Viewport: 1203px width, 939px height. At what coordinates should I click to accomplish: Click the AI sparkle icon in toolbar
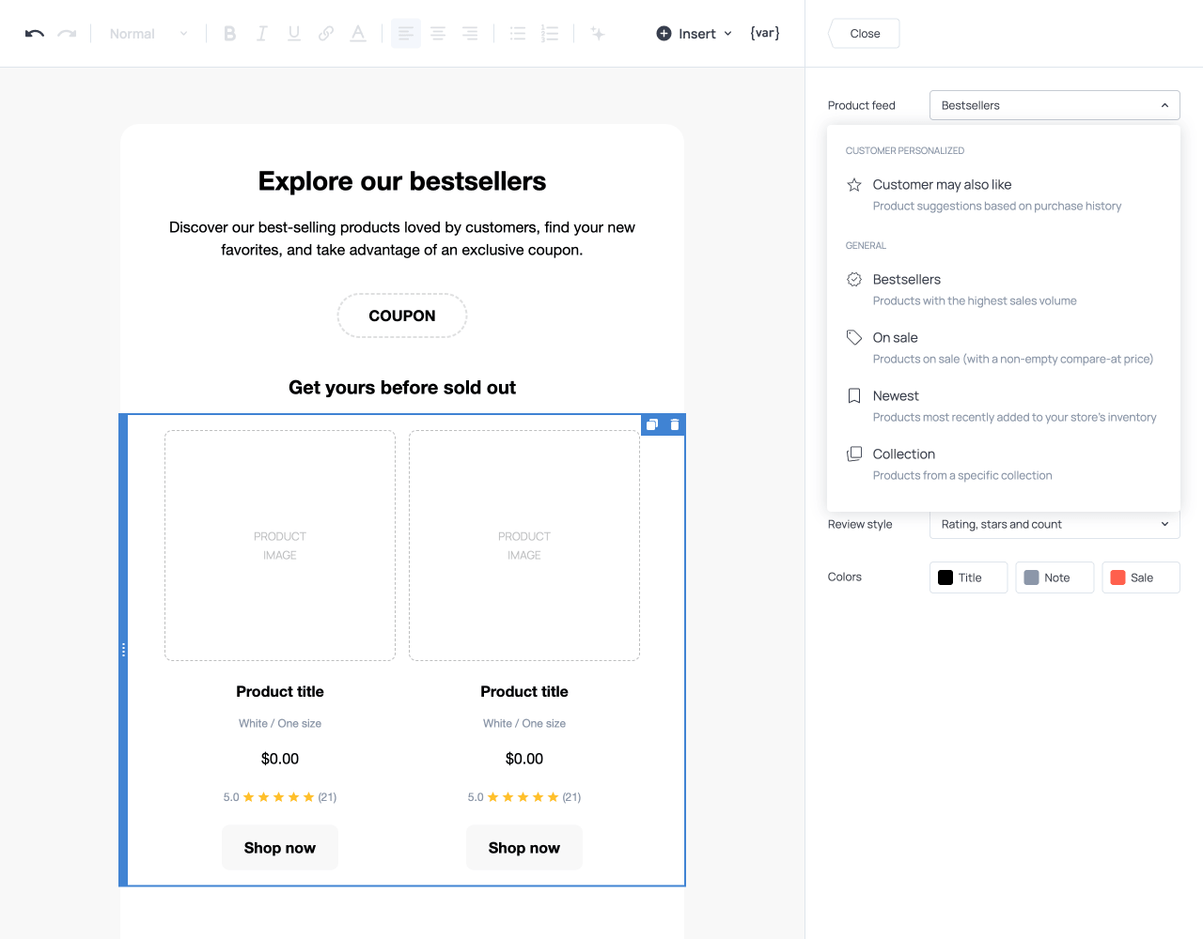pos(598,33)
